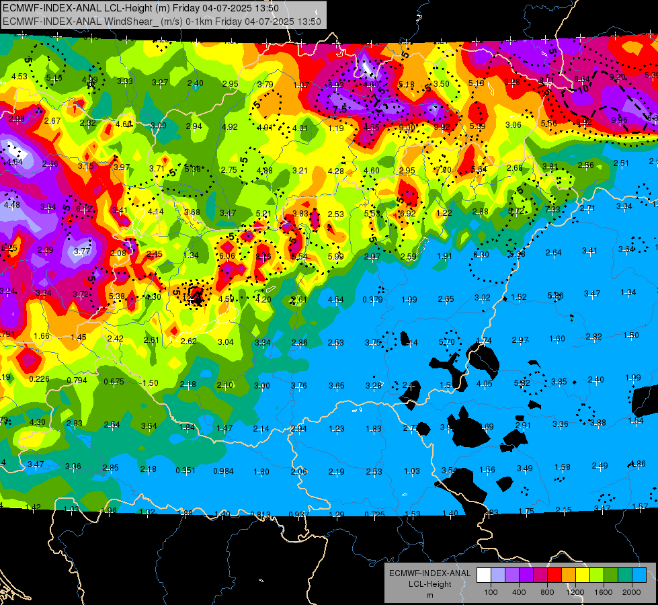Screen dimensions: 658x605
Task: Click the WindShear 0-1km title line
Action: tap(162, 22)
